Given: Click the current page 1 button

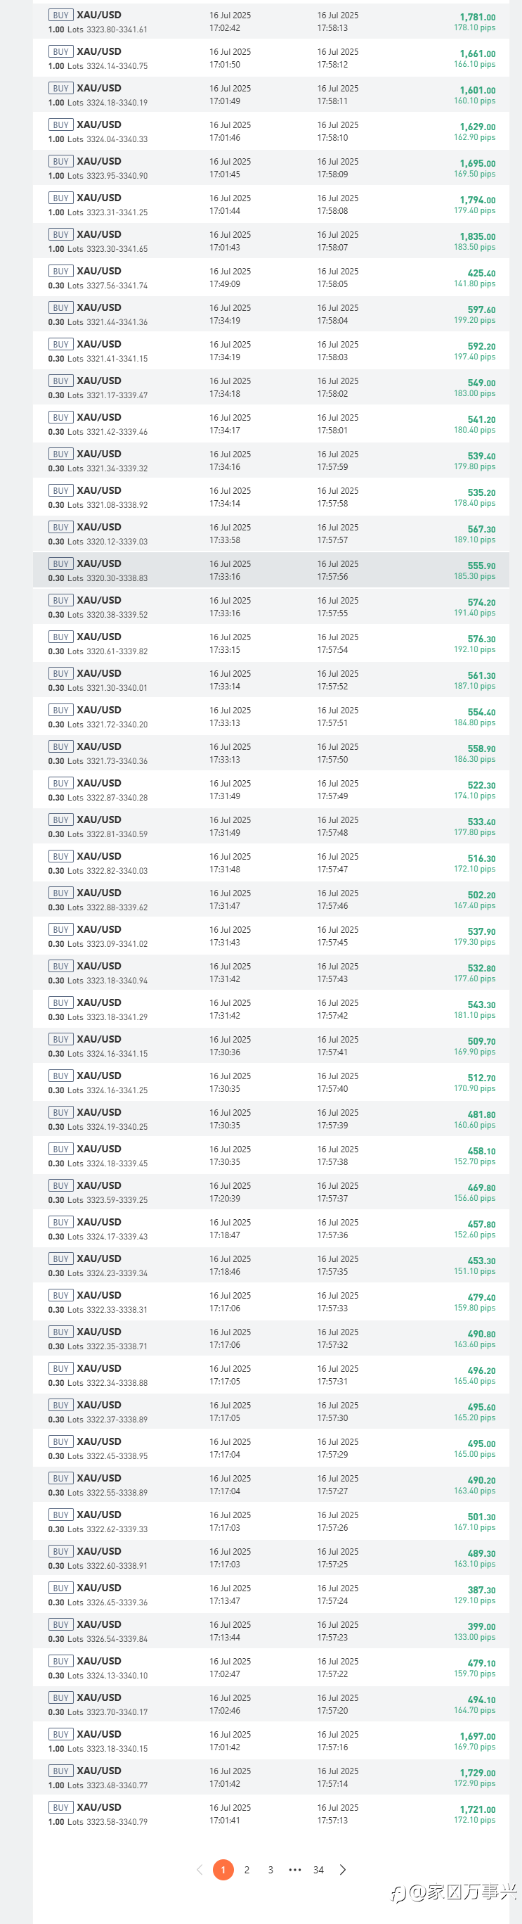Looking at the screenshot, I should click(x=223, y=1869).
